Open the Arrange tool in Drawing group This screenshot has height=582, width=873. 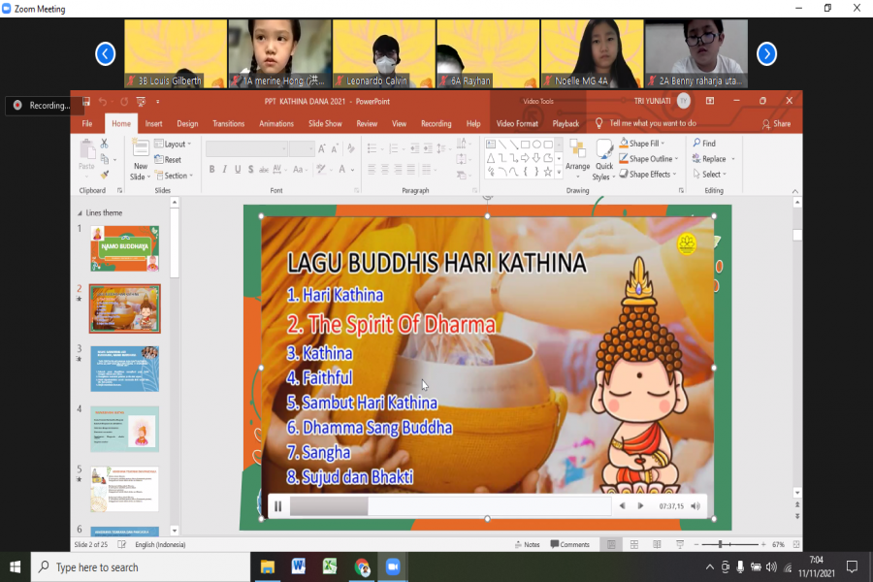tap(577, 157)
